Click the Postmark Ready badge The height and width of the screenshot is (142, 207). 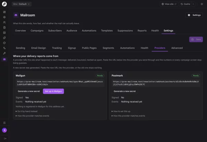point(196,76)
